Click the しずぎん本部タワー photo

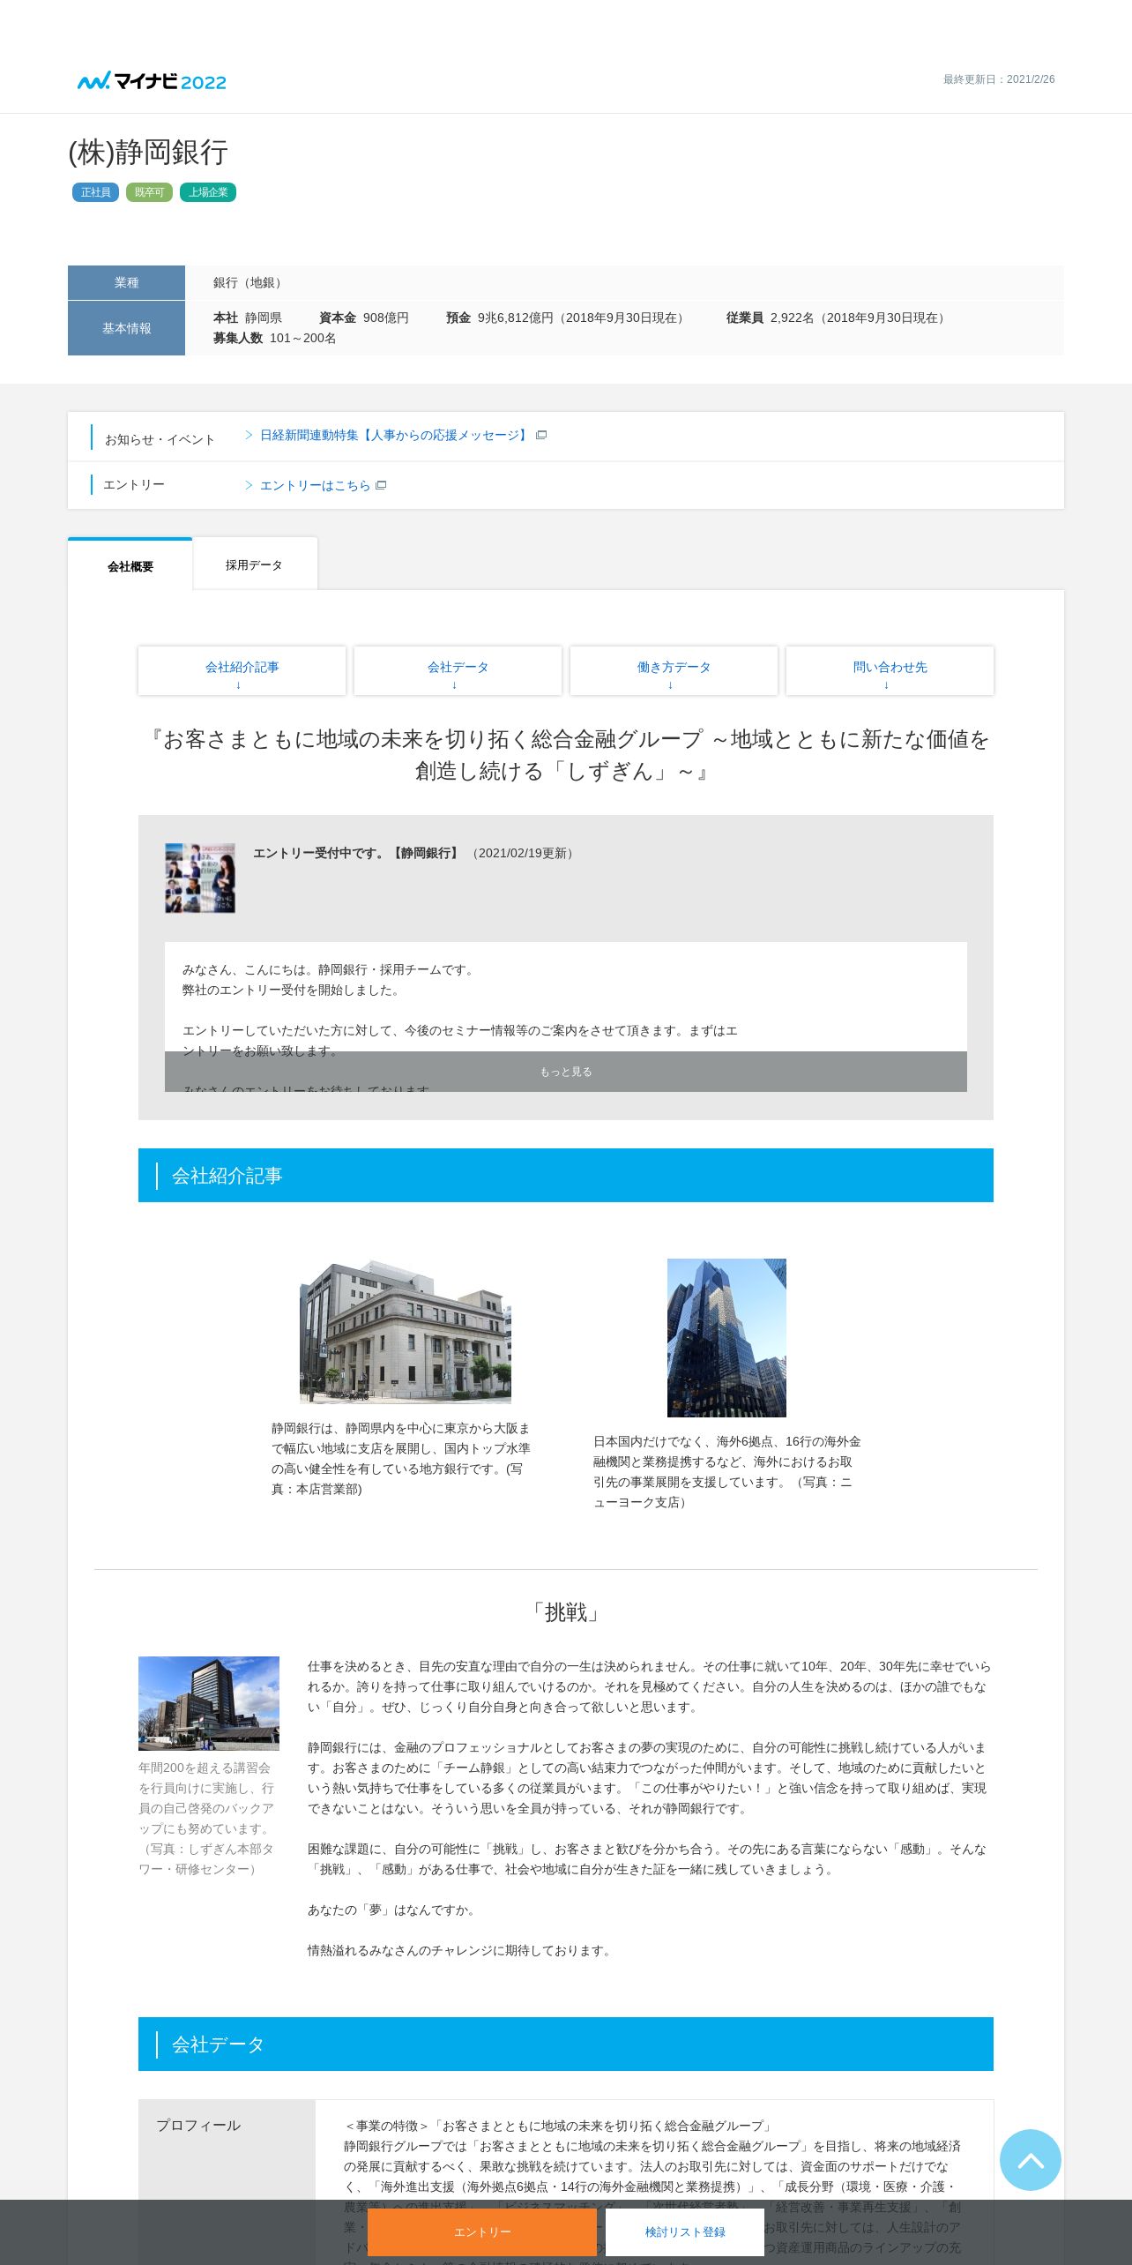tap(209, 1703)
